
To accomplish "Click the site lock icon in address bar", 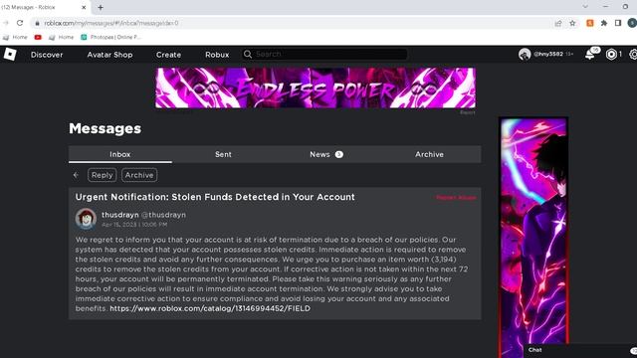I will pyautogui.click(x=38, y=23).
